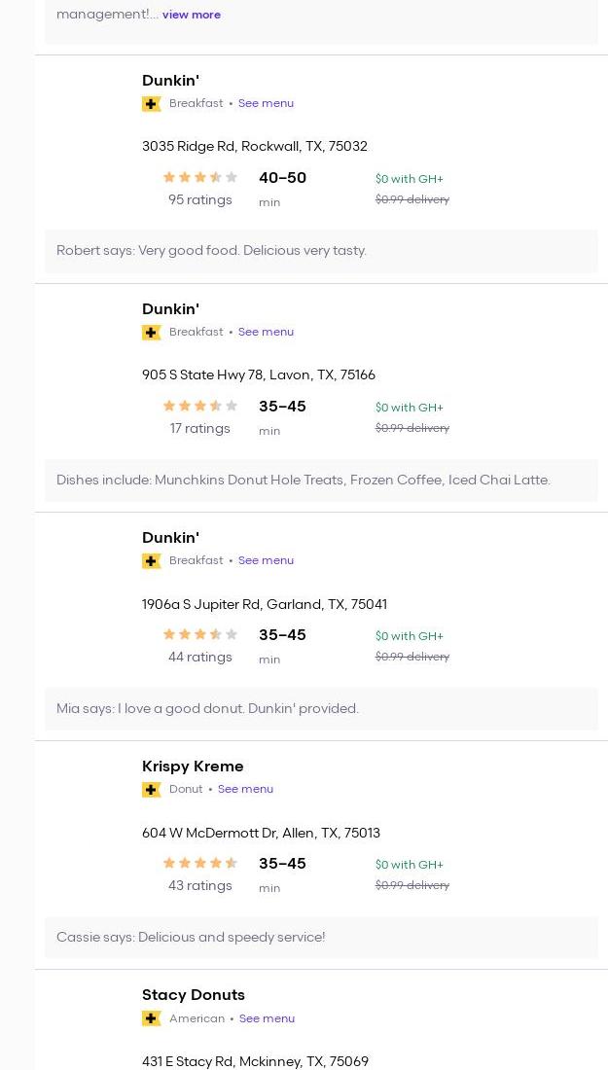Click GH+ badge icon on Garland Dunkin'
608x1070 pixels.
pos(151,561)
